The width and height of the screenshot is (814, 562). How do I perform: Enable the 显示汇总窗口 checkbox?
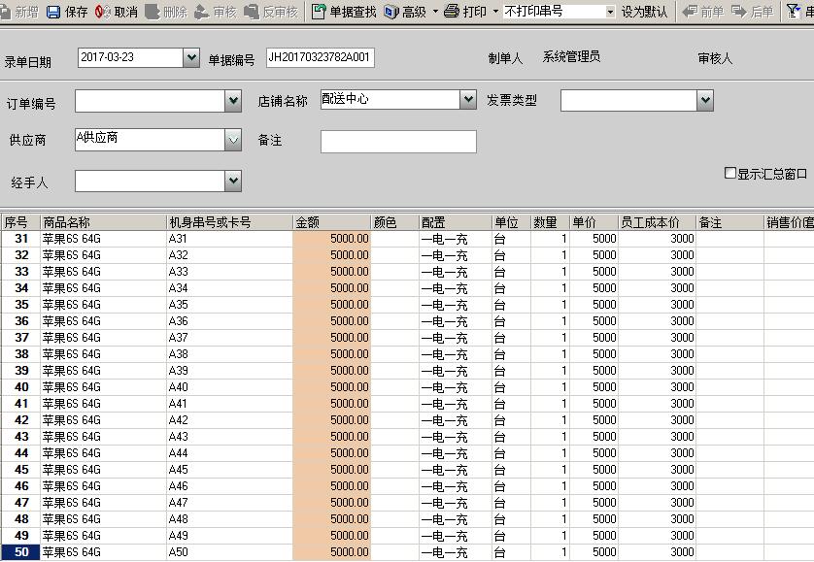coord(729,173)
